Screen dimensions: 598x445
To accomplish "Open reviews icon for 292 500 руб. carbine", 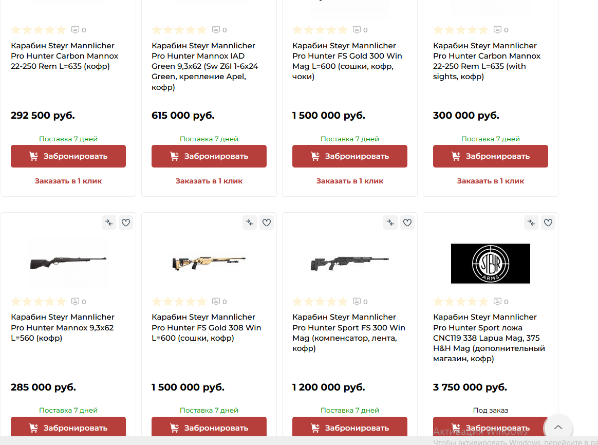I will click(x=76, y=30).
